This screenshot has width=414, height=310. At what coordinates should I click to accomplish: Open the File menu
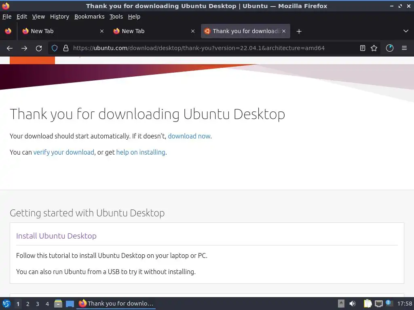coord(7,17)
